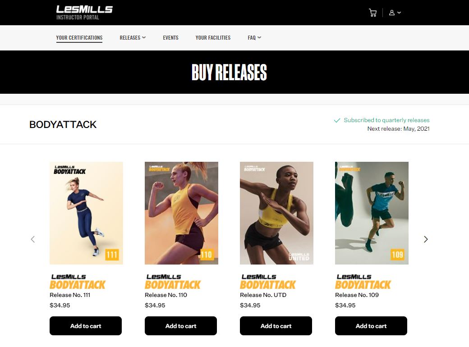Expand the FAQ dropdown menu
The height and width of the screenshot is (347, 469).
(254, 38)
